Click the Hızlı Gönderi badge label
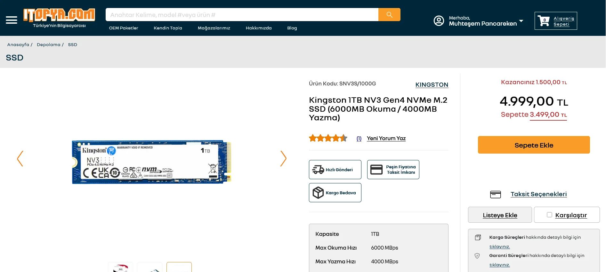Screen dimensions: 606x272 click(339, 170)
